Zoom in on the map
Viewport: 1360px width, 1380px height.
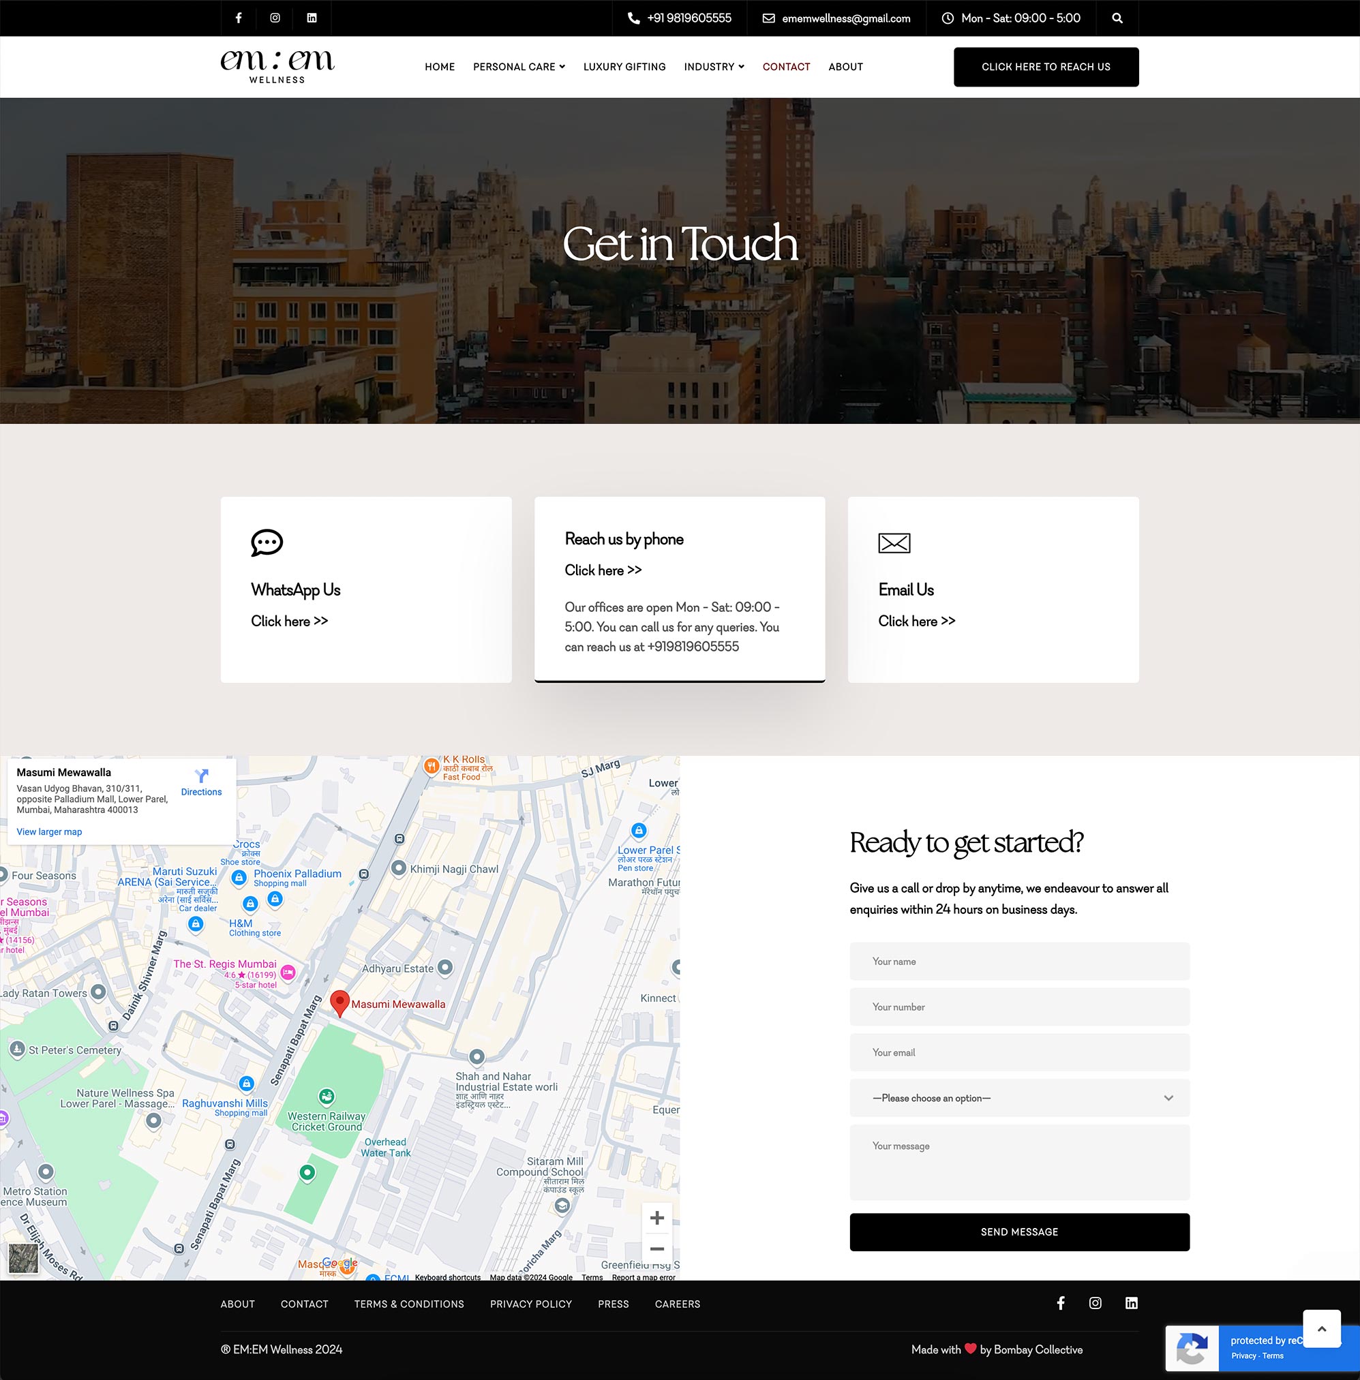pos(656,1217)
